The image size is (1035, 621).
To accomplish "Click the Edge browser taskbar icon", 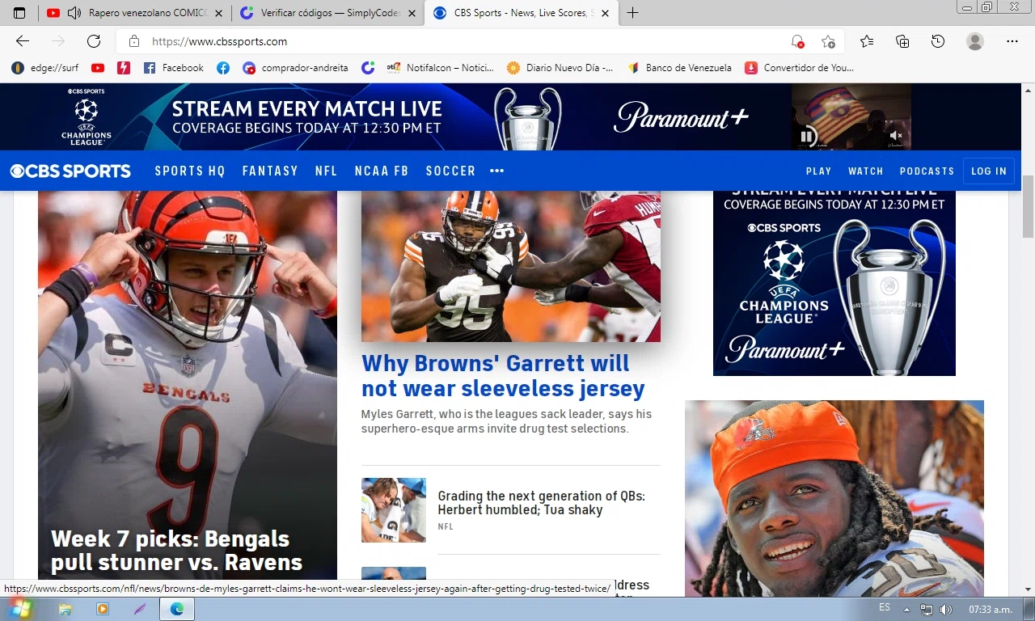I will (176, 609).
